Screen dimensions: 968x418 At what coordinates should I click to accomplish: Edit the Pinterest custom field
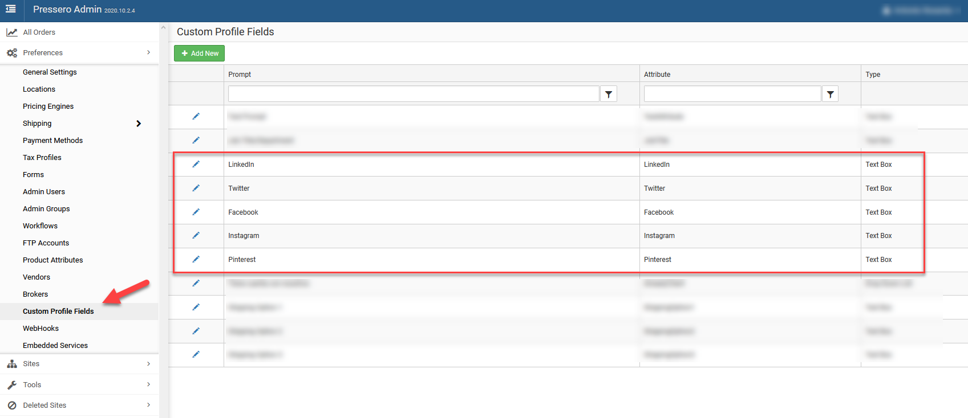click(x=196, y=260)
